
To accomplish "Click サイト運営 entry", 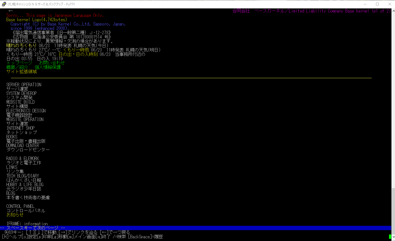I will 17,124.
